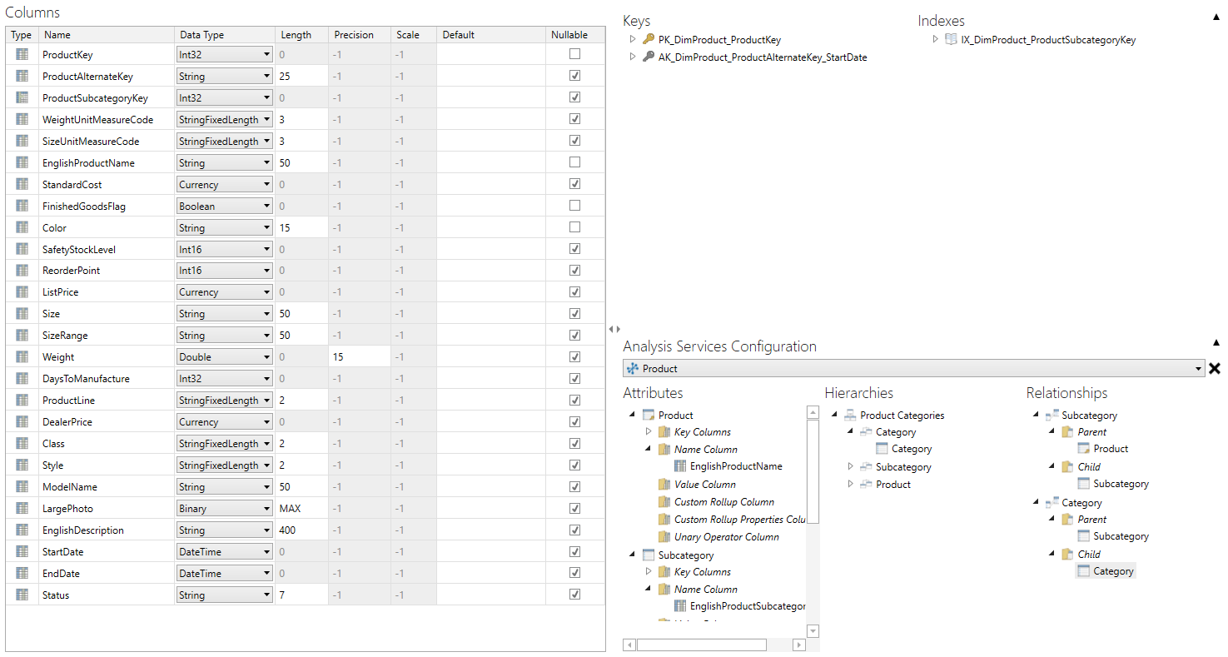This screenshot has width=1228, height=657.
Task: Toggle Nullable checkbox for ProductKey
Action: tap(574, 54)
